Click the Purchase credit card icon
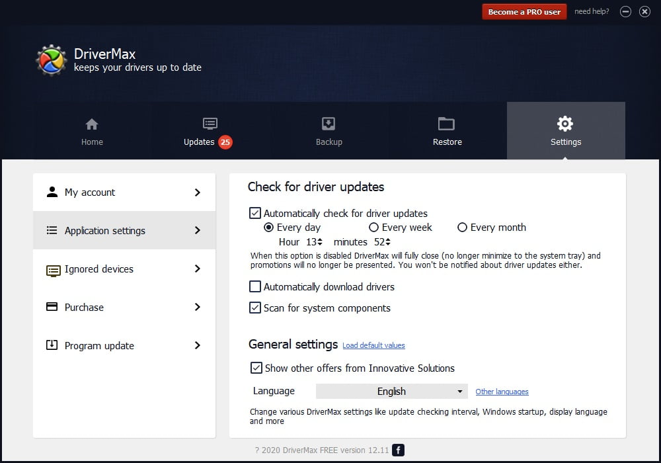The height and width of the screenshot is (463, 661). pyautogui.click(x=52, y=307)
